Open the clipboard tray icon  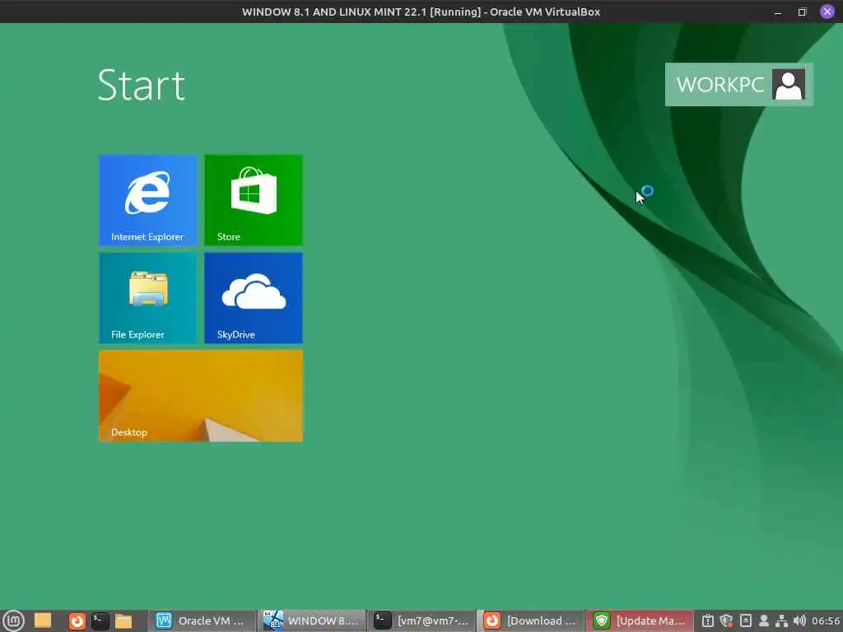[x=707, y=620]
